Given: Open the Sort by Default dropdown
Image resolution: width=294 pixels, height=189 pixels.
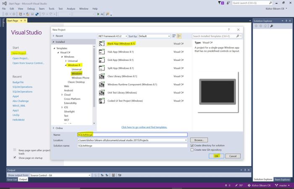Looking at the screenshot, I should pyautogui.click(x=154, y=36).
